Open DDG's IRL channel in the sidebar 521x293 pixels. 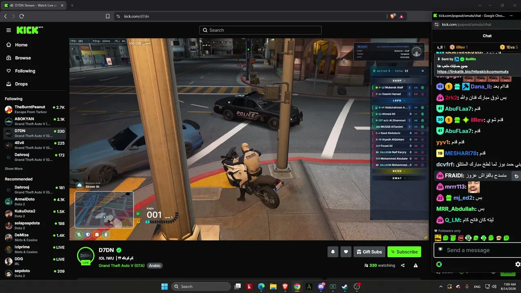pyautogui.click(x=35, y=261)
